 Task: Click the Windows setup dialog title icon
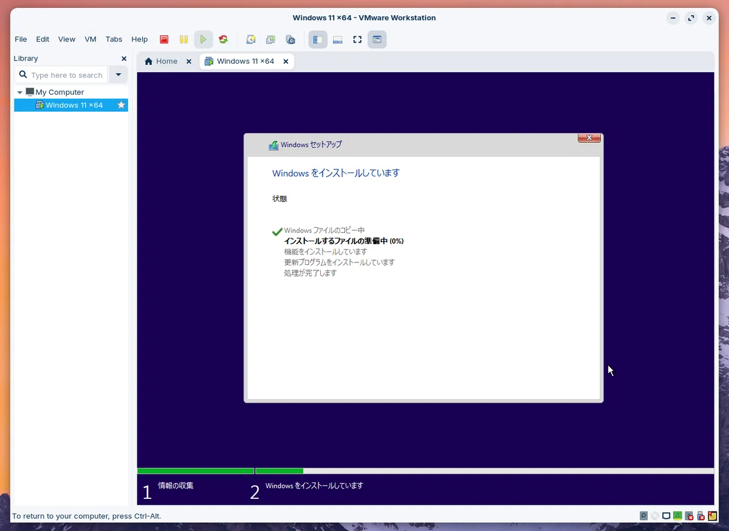coord(273,145)
